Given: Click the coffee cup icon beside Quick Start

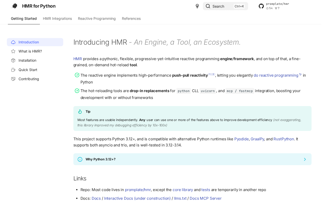Looking at the screenshot, I should click(13, 70).
